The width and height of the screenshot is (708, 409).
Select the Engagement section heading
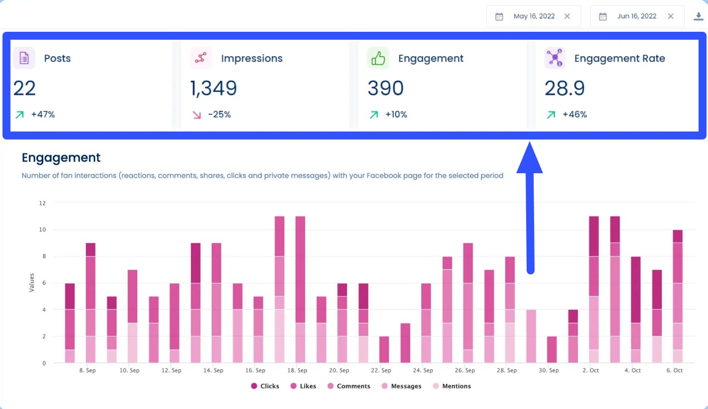pyautogui.click(x=61, y=157)
